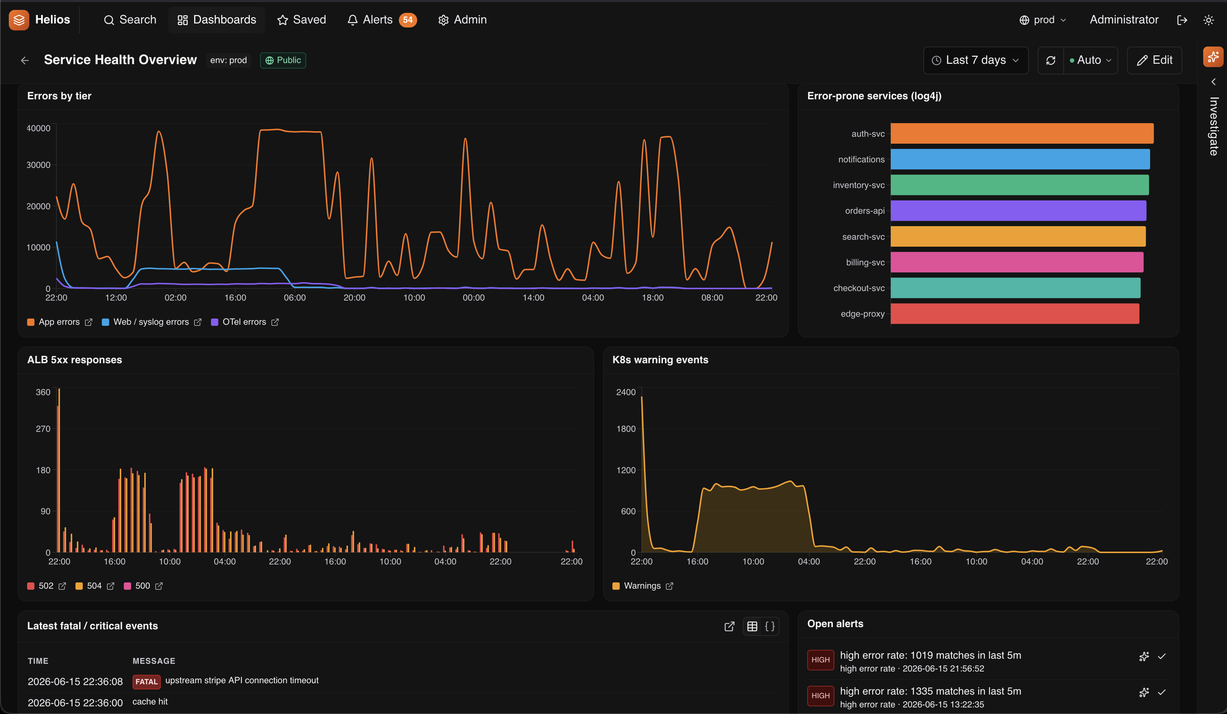Open the Search page
This screenshot has width=1227, height=714.
coord(130,20)
